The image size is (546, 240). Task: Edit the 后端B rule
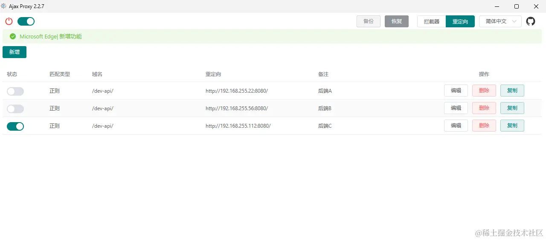(456, 108)
